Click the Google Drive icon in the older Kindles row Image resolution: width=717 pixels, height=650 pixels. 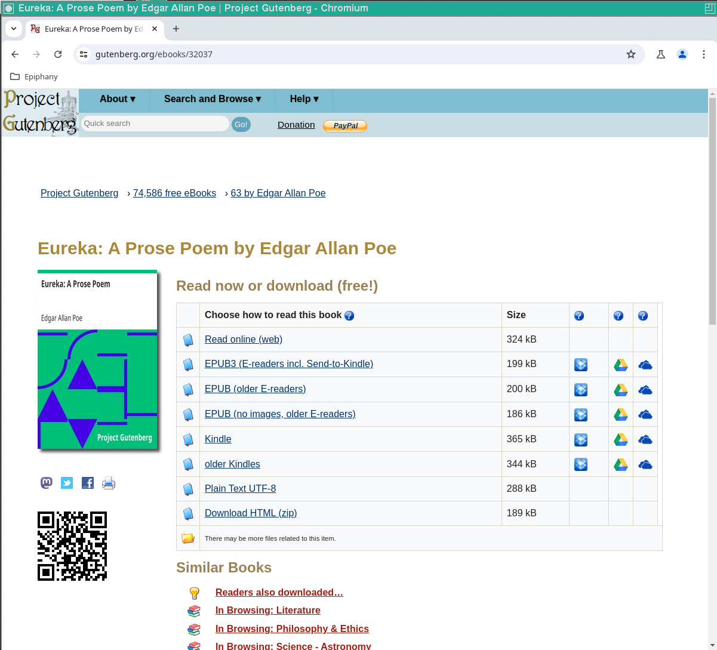tap(621, 464)
